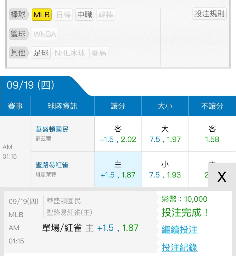The height and width of the screenshot is (256, 236).
Task: Pick home spread +1.5, 1.87 cell
Action: tap(118, 169)
